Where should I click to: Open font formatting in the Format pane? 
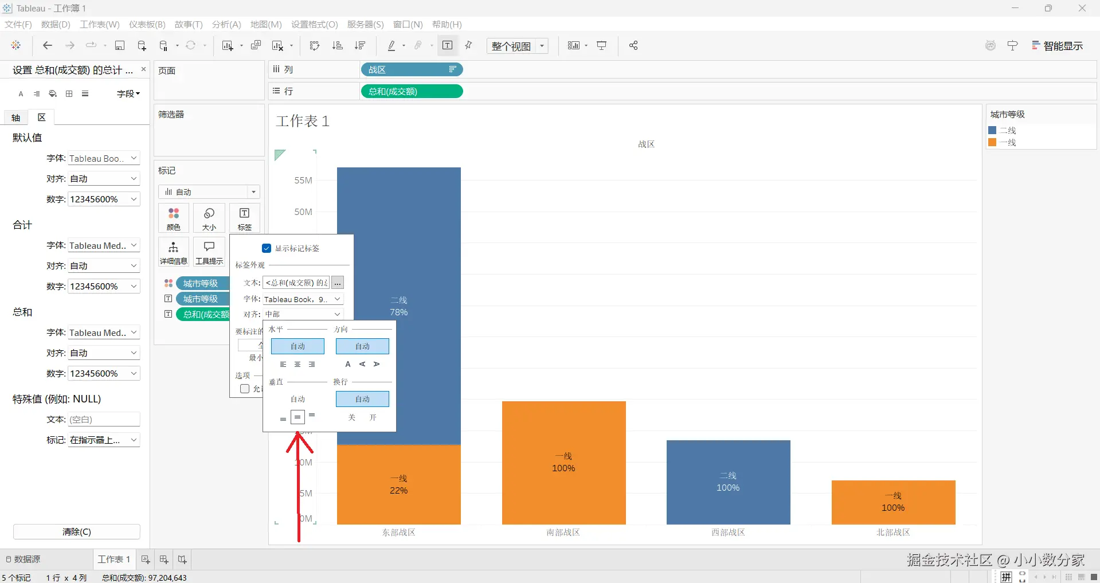(x=21, y=94)
